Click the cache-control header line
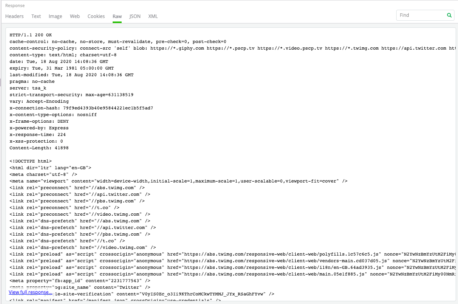 [118, 42]
